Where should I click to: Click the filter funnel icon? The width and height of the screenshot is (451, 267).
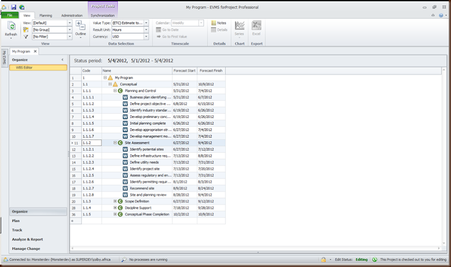pyautogui.click(x=26, y=37)
